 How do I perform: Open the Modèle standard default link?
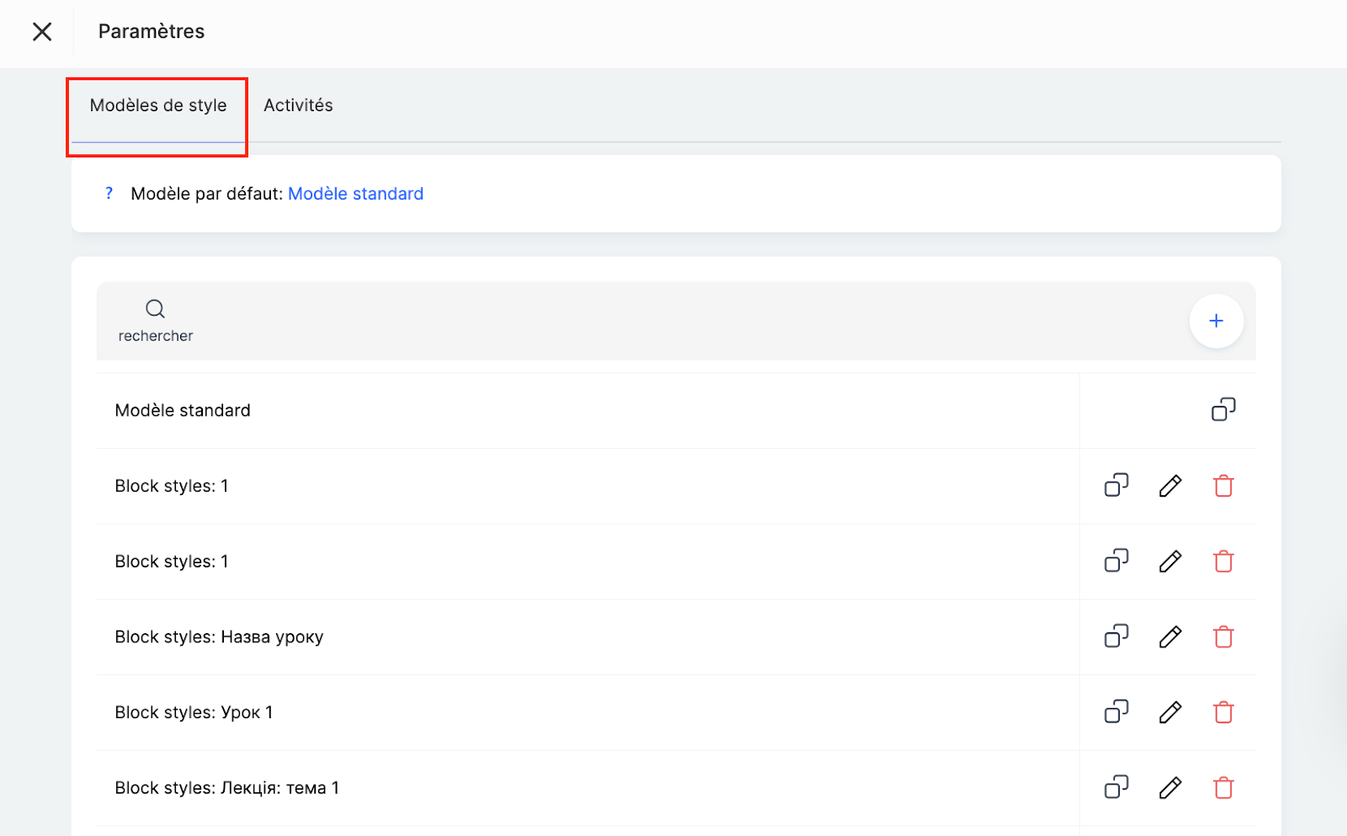point(355,194)
